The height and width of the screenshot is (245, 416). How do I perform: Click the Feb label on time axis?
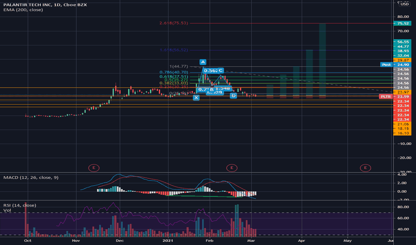point(210,241)
